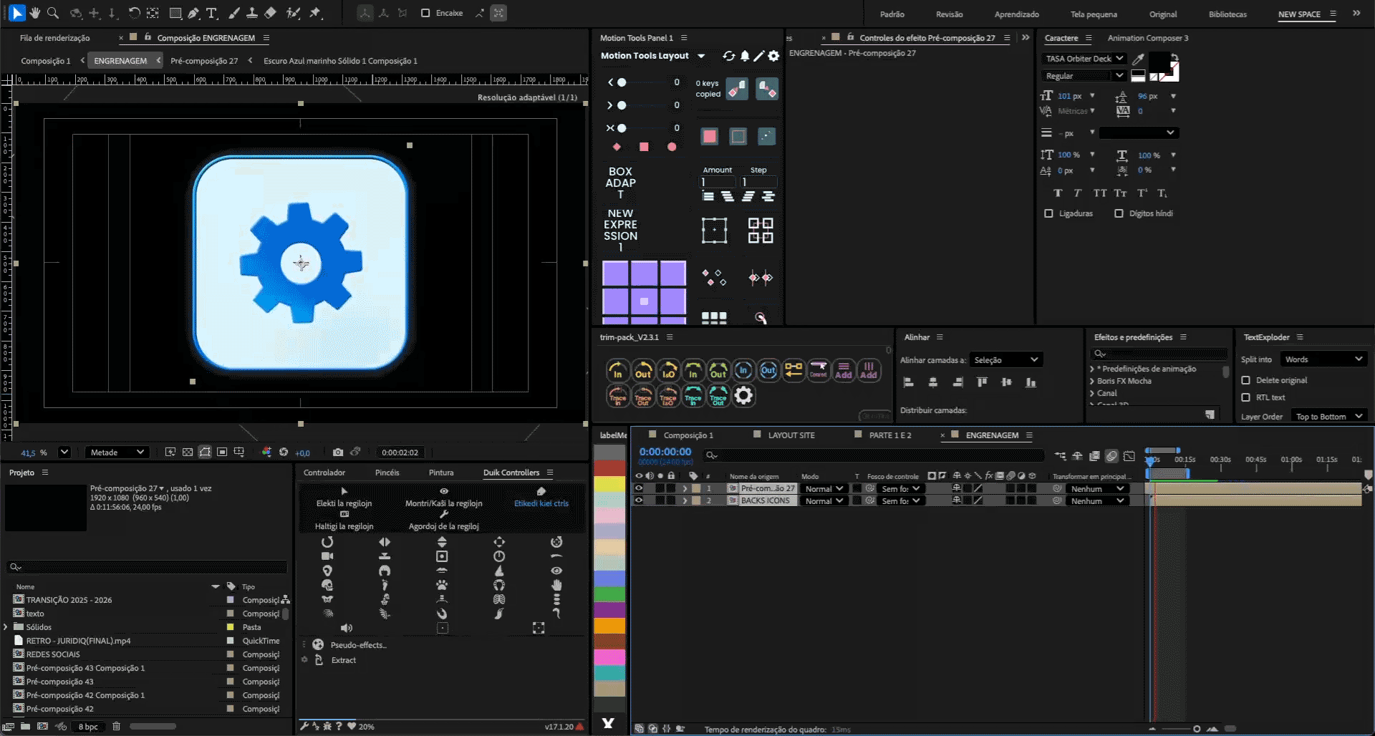Enable Delete original in TextExploder
Screen dimensions: 1375x736
[1245, 380]
